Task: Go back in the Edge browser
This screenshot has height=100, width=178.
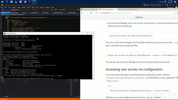Action: coord(82,13)
